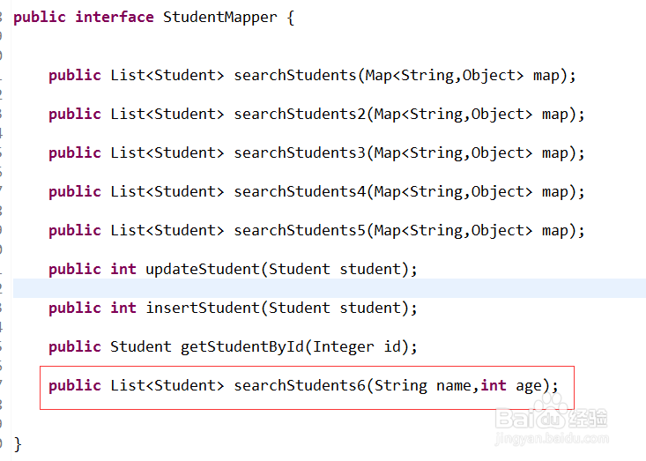Click the searchStudents4 method name

click(x=300, y=191)
